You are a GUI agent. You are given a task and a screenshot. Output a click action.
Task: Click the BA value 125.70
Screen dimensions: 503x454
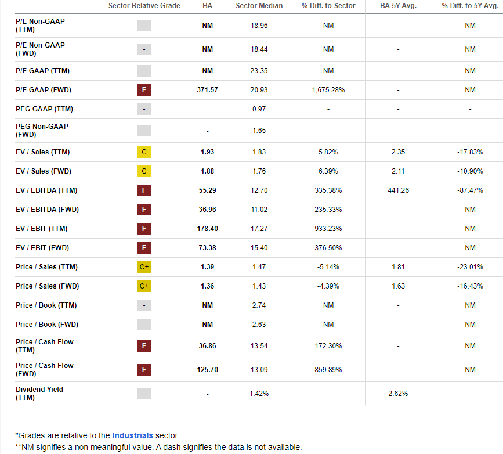point(207,370)
